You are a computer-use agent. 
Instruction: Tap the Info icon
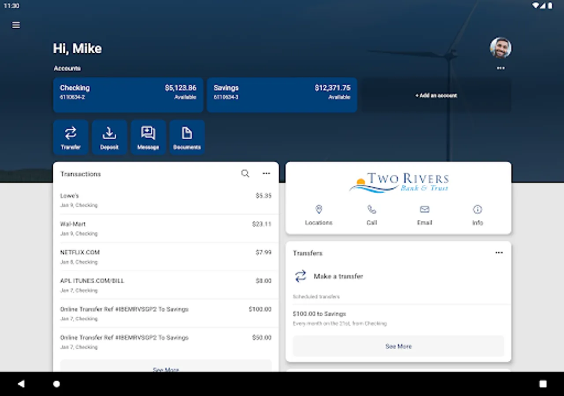click(478, 209)
